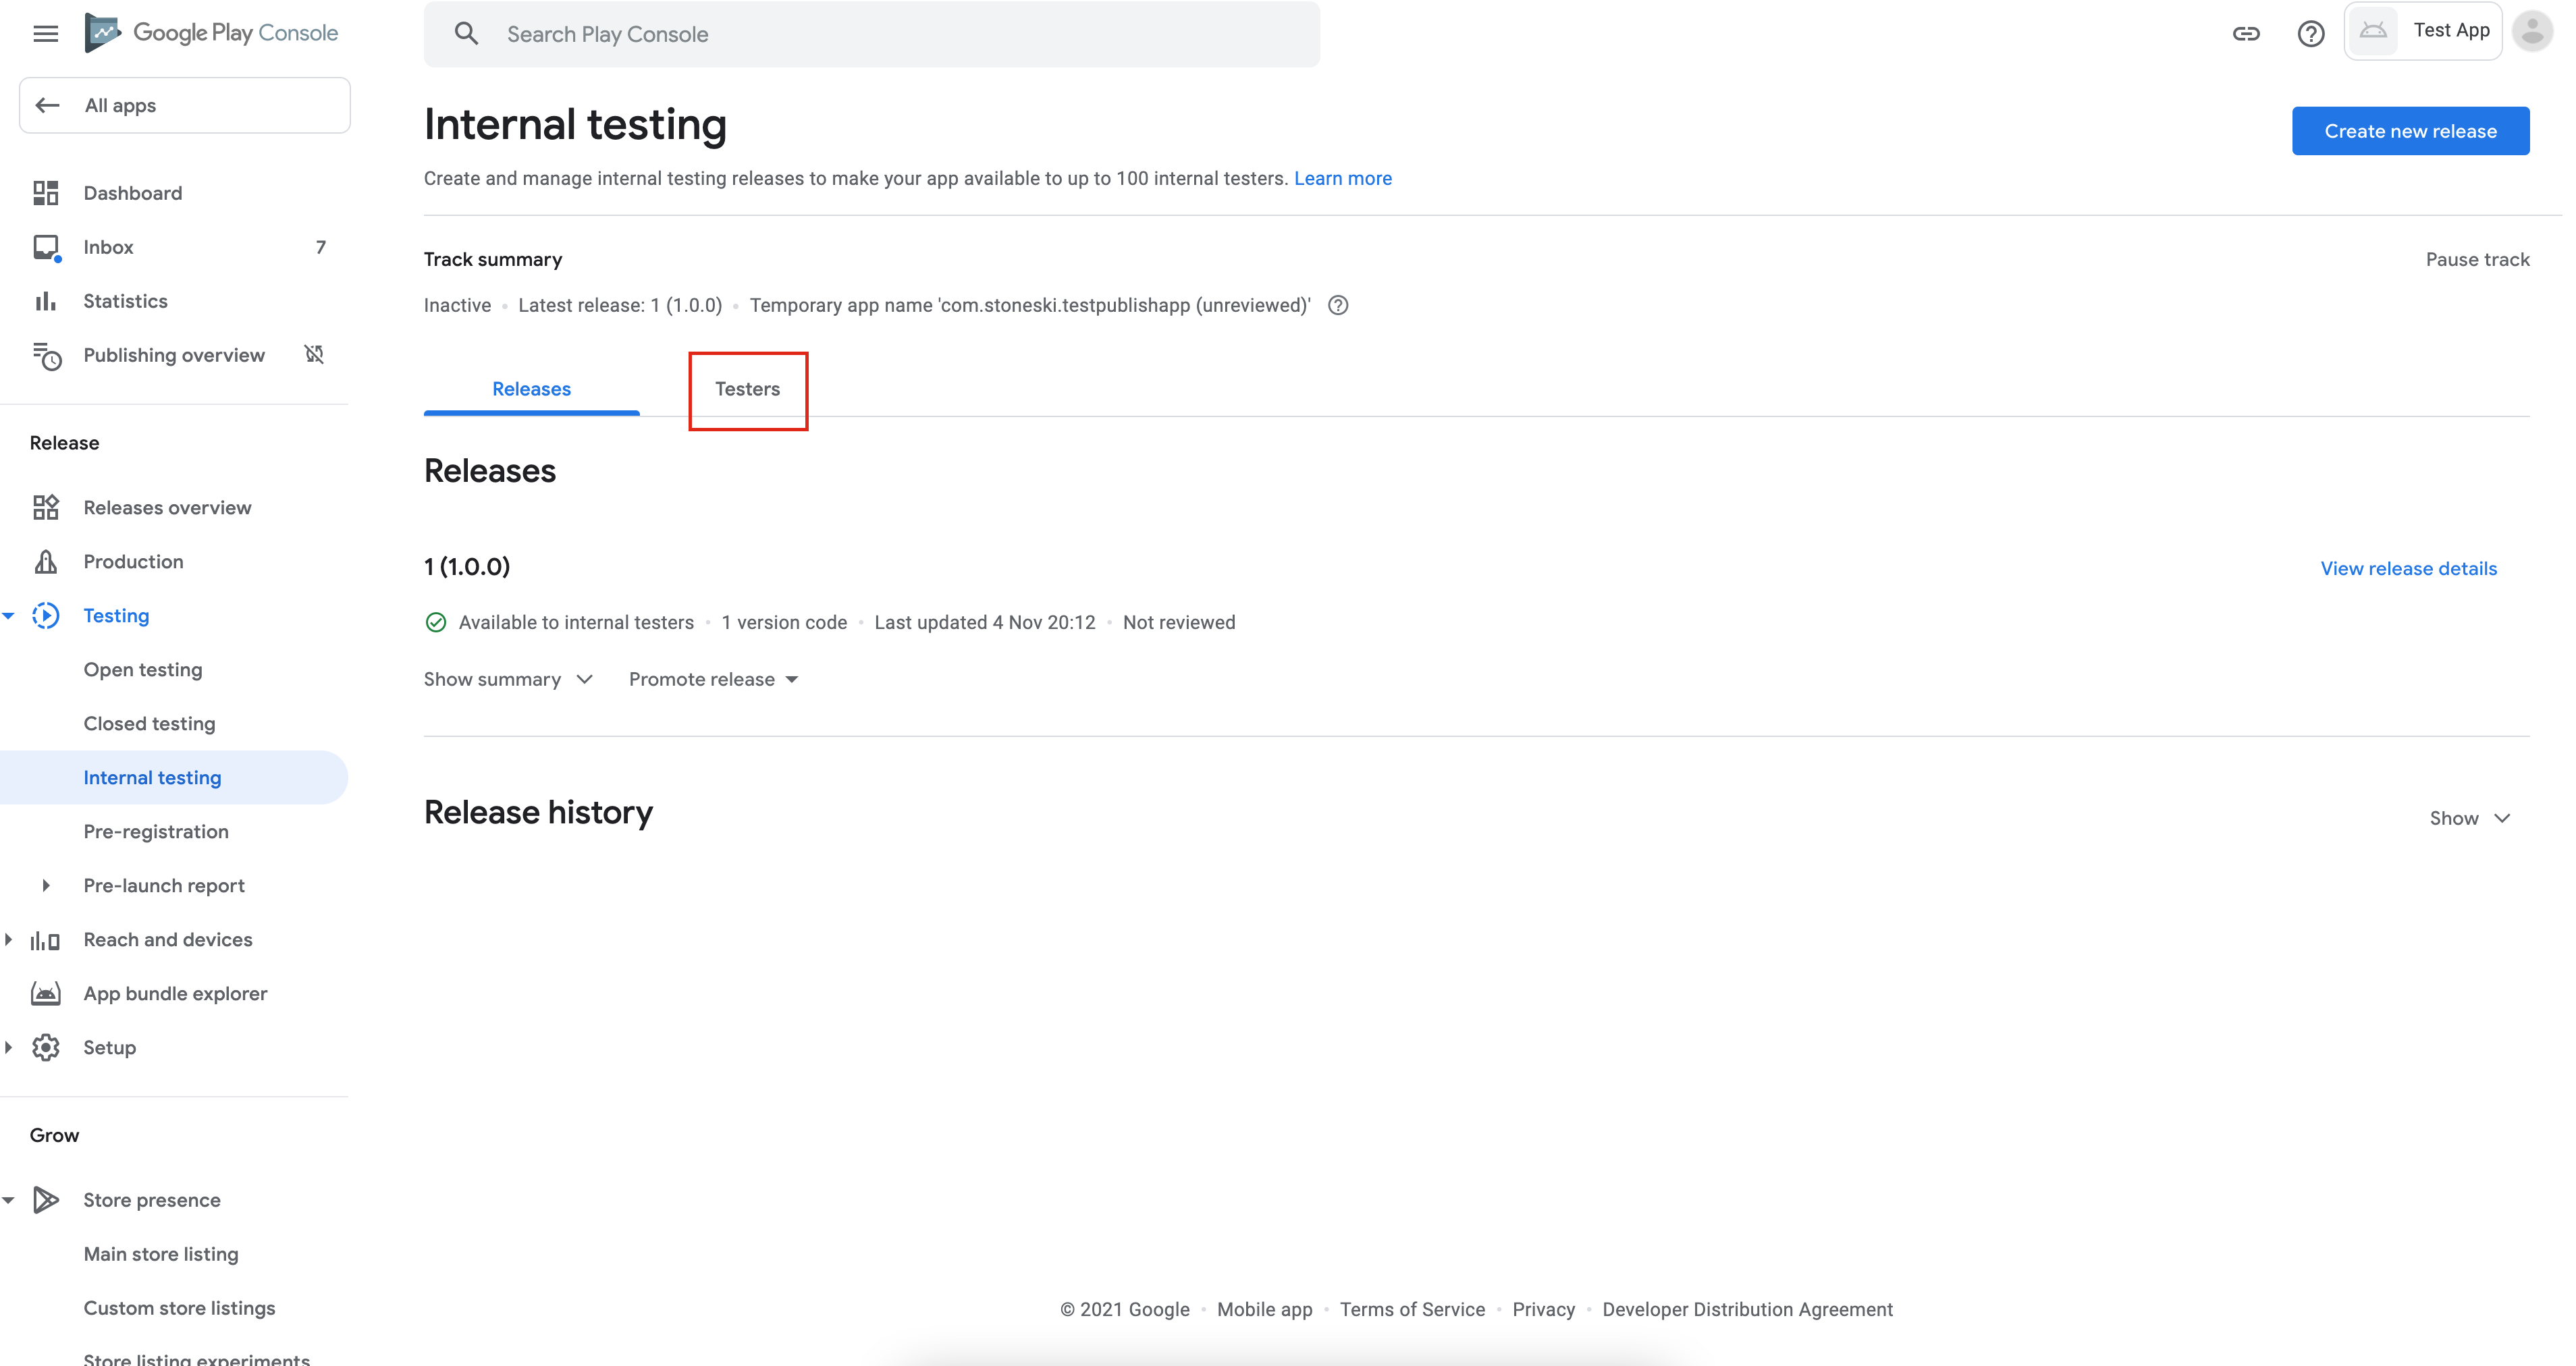Screen dimensions: 2576x1366
Task: Collapse the Store presence section arrow
Action: (x=8, y=1199)
